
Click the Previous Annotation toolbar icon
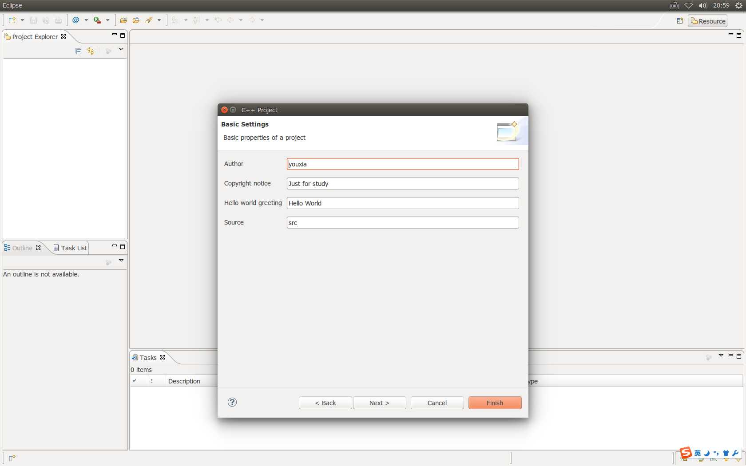pos(196,20)
